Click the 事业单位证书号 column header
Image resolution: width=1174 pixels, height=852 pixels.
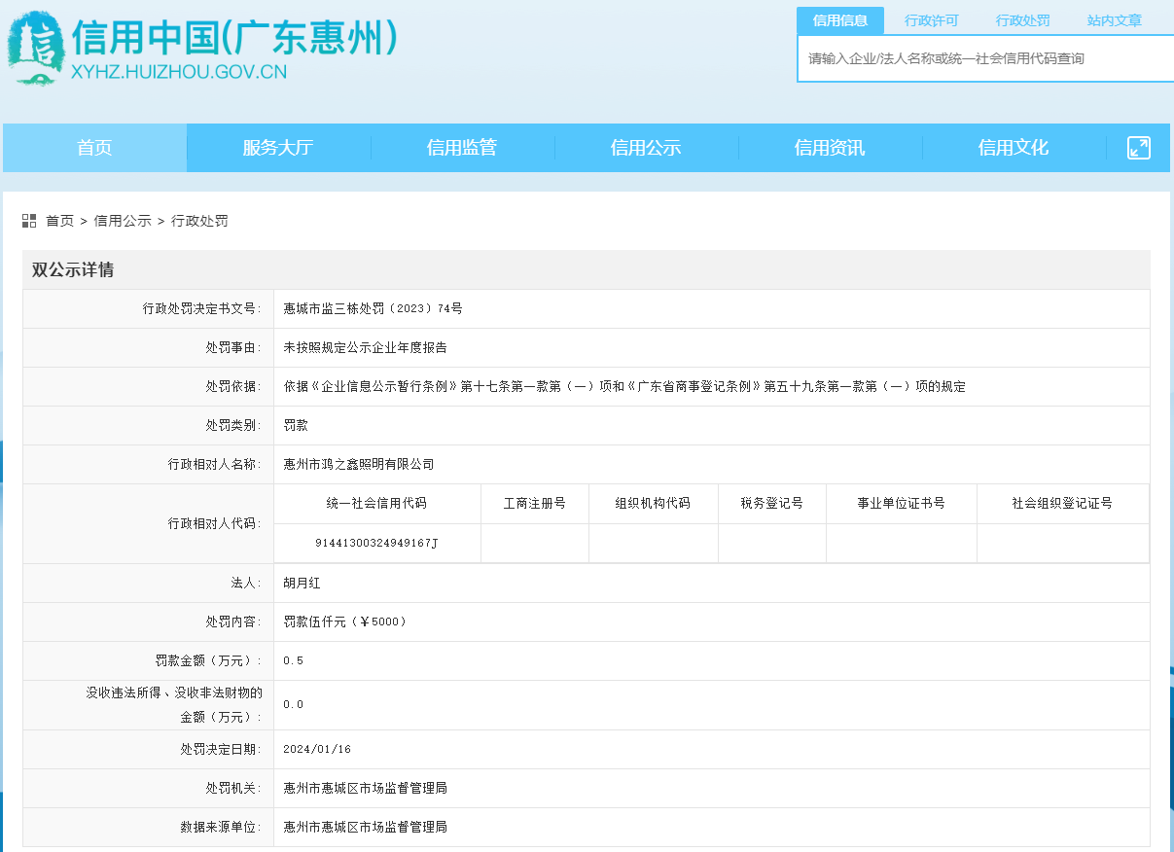click(x=901, y=504)
